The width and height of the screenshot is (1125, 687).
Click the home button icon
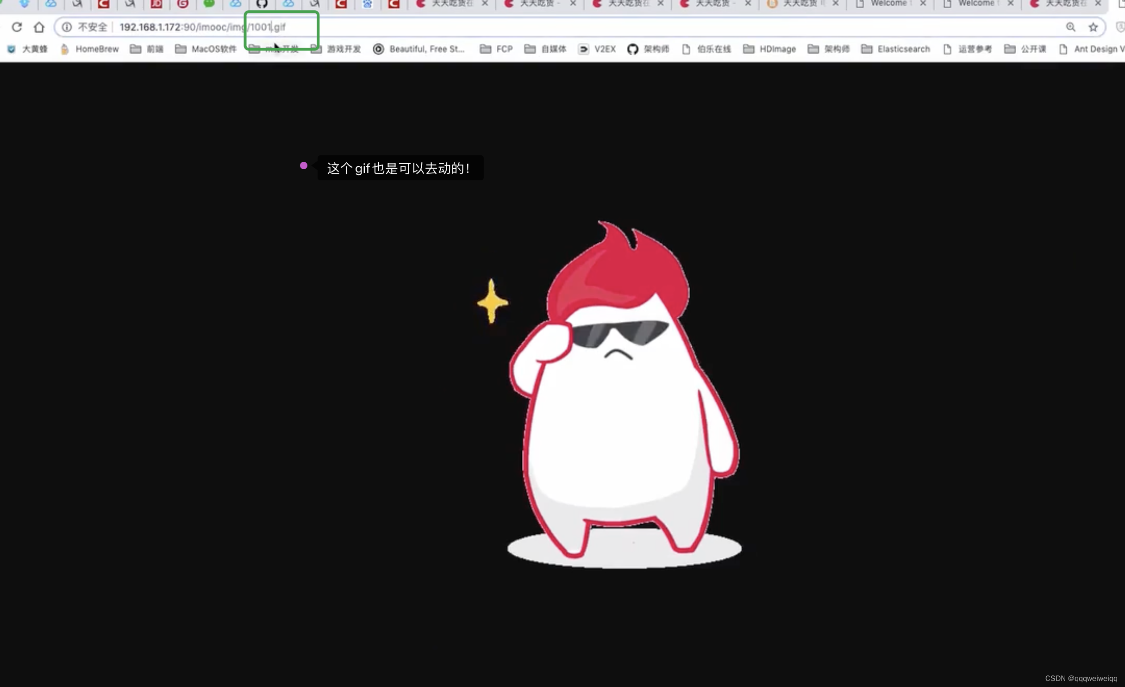(x=39, y=27)
